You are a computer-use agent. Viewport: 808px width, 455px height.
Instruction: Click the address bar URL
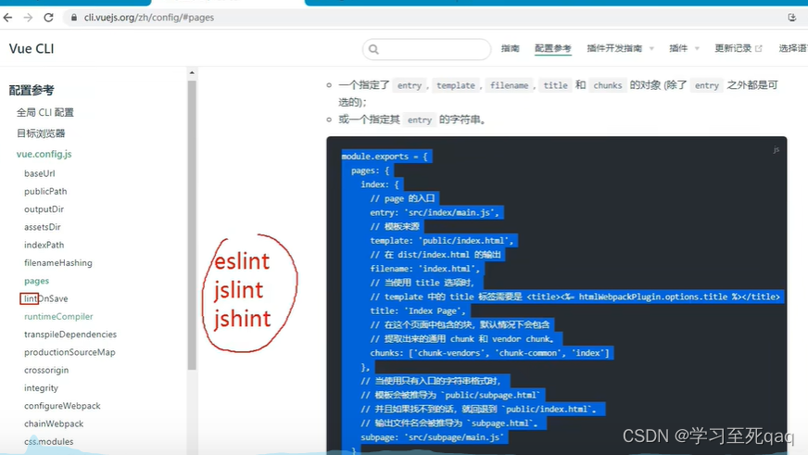149,18
